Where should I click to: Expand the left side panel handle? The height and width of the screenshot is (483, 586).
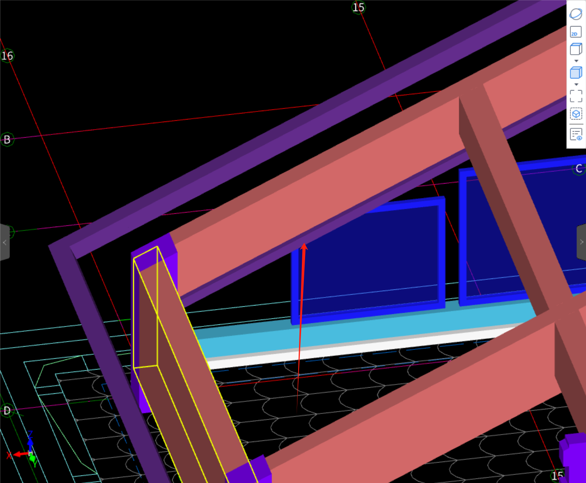[4, 242]
